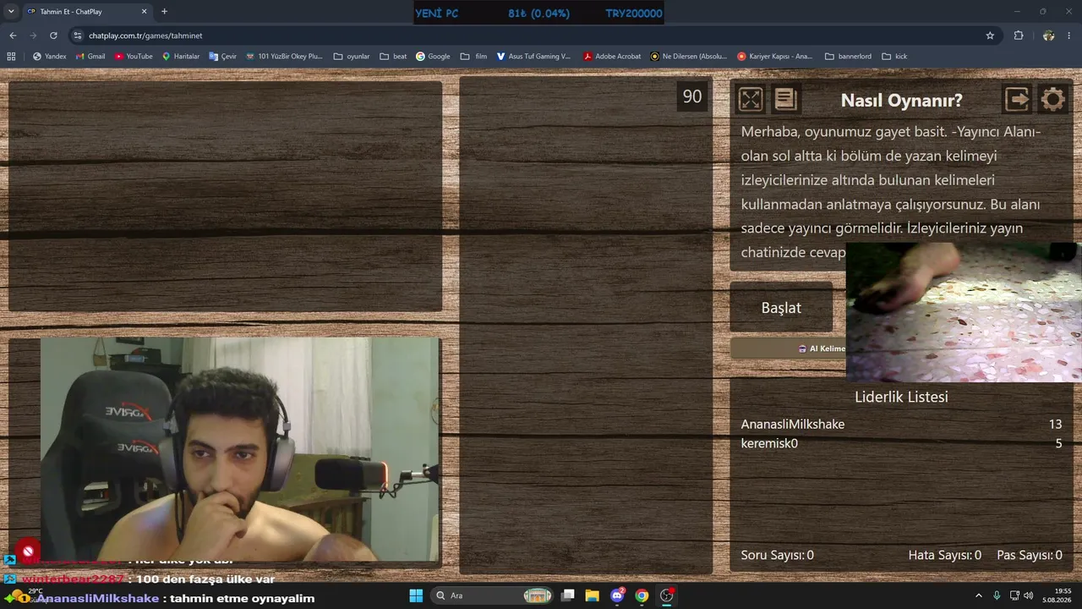The height and width of the screenshot is (609, 1082).
Task: Open the Chrome three-dot menu
Action: [1070, 36]
